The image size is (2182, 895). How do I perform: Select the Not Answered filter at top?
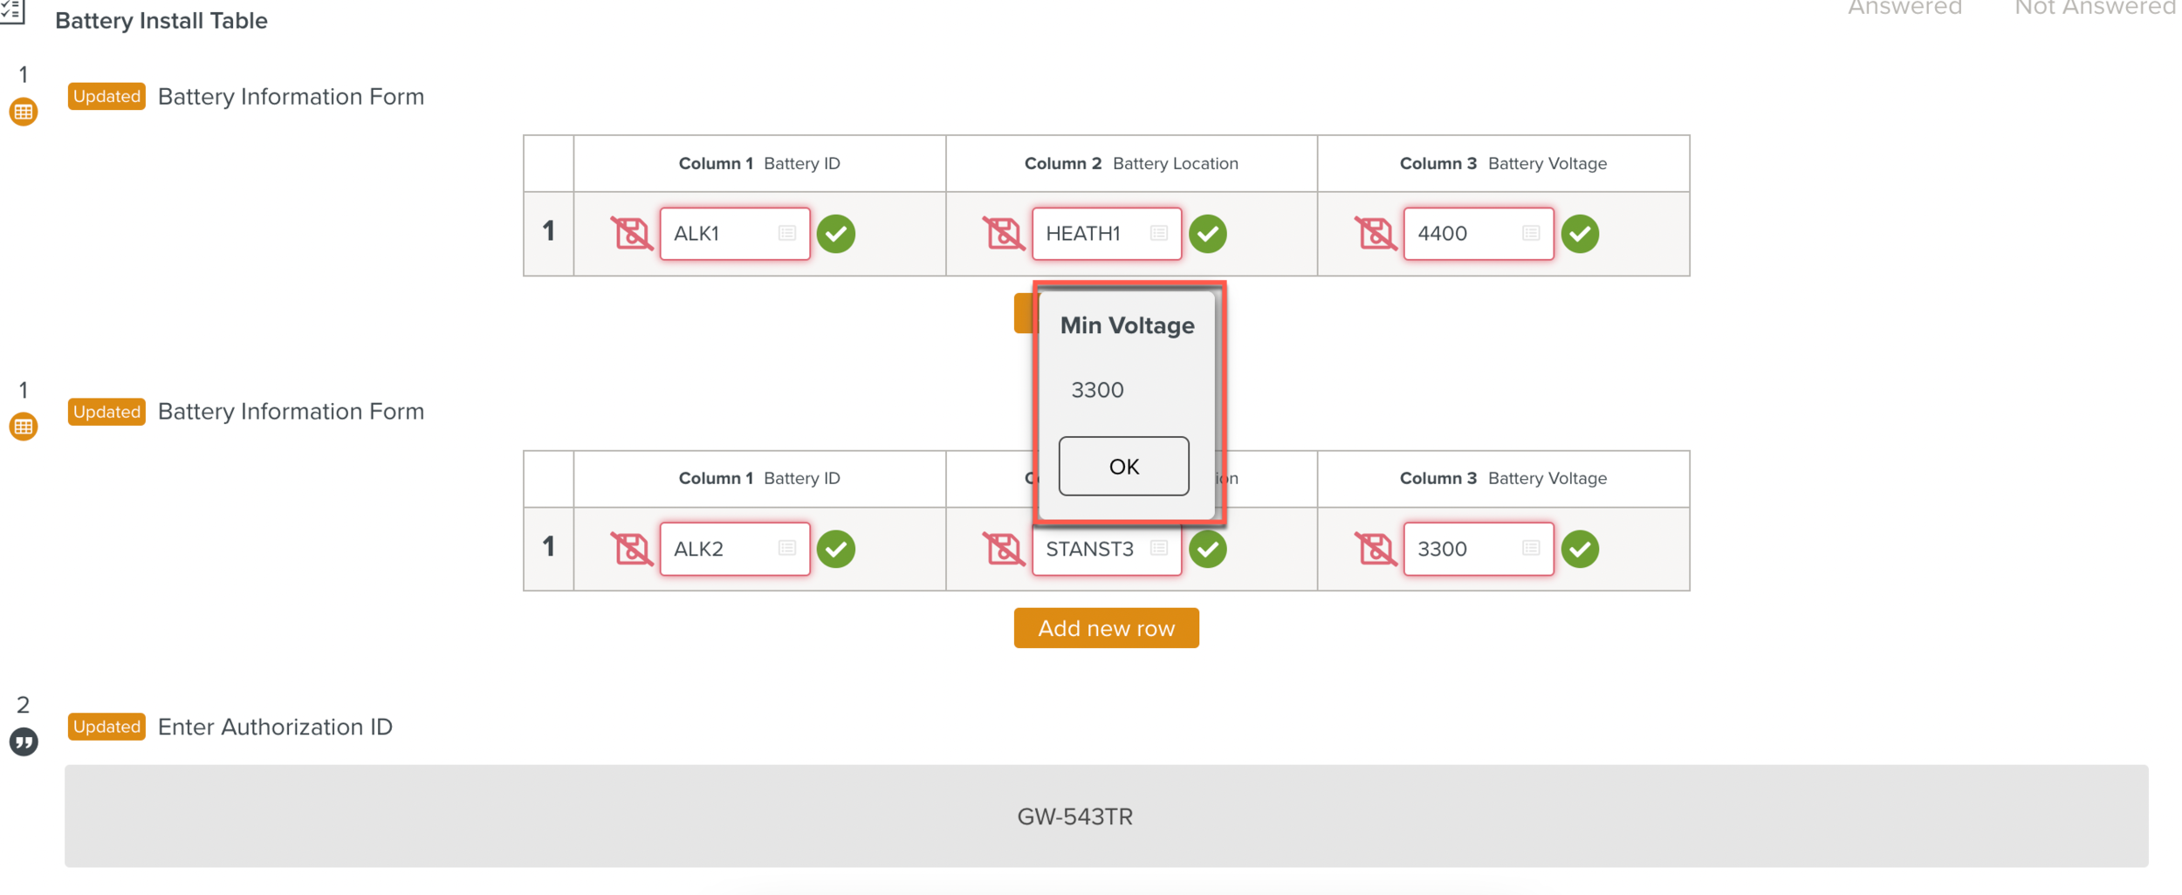pos(2095,9)
